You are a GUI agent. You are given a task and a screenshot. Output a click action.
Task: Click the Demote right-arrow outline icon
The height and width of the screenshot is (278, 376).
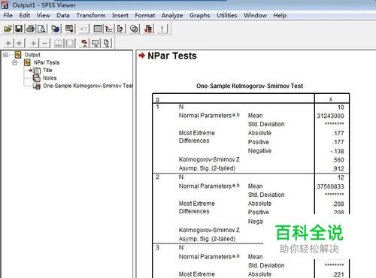coord(19,44)
